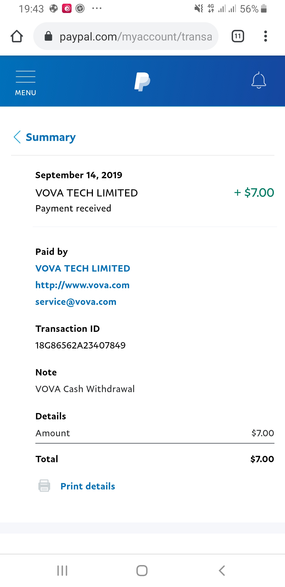Tap the browser home icon
The image size is (285, 587).
click(17, 36)
